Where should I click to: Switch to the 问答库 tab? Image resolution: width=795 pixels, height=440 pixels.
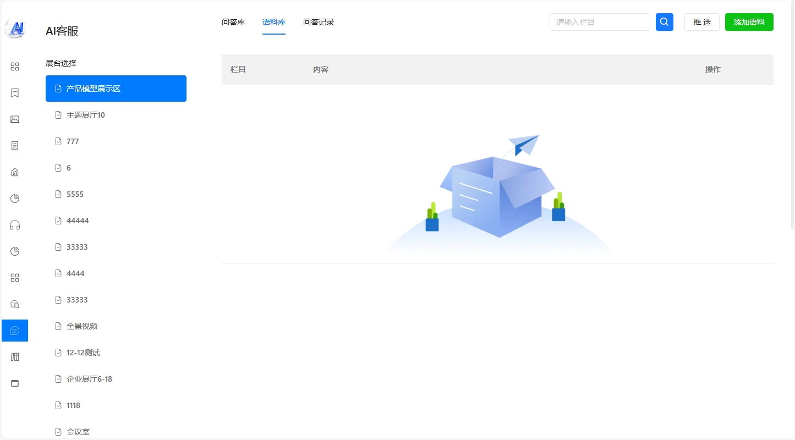click(233, 23)
